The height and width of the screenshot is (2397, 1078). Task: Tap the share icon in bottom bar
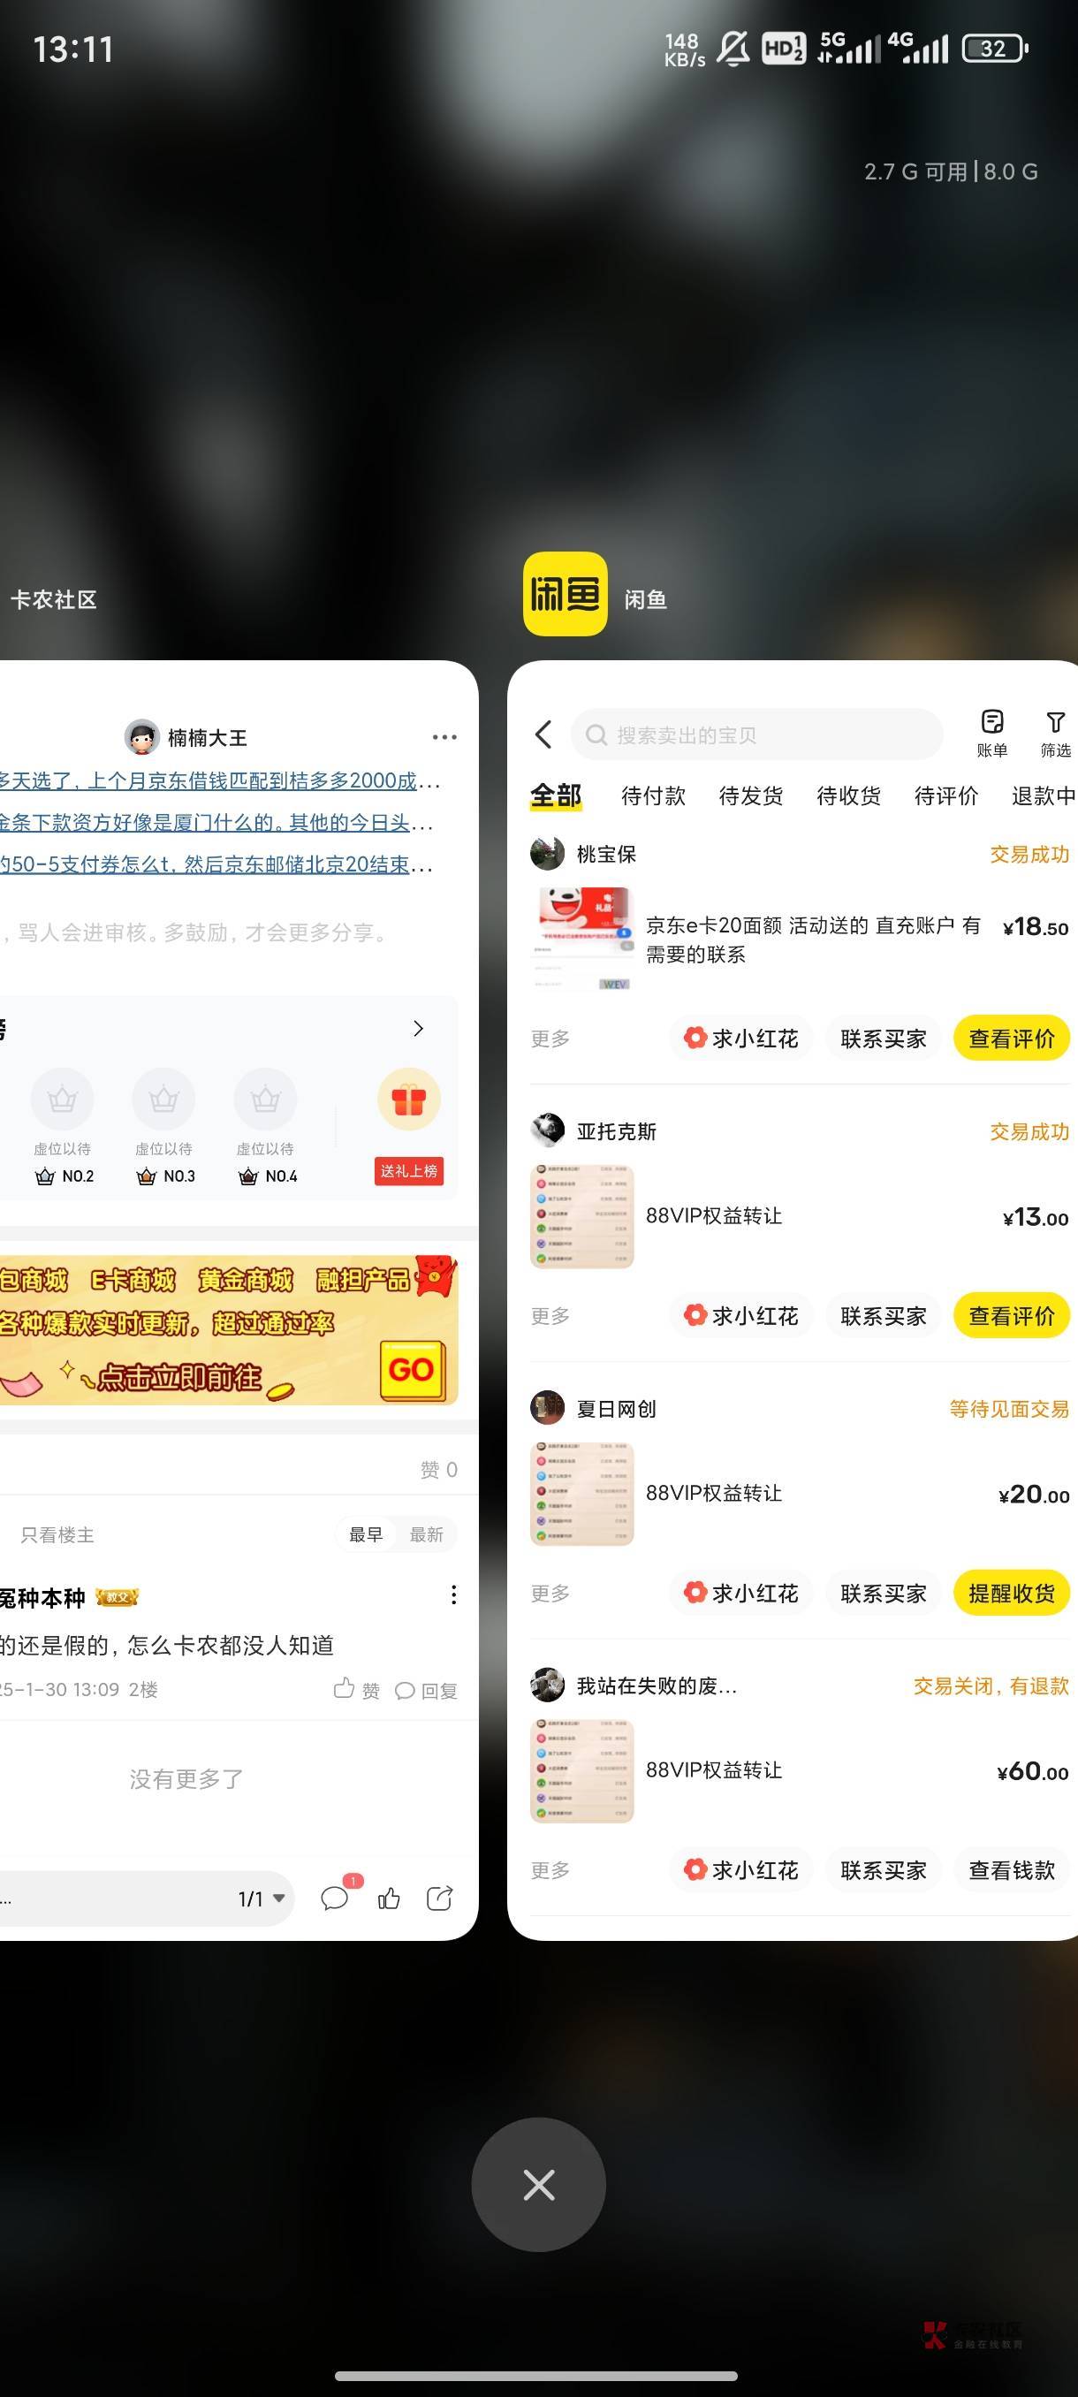click(x=439, y=1899)
